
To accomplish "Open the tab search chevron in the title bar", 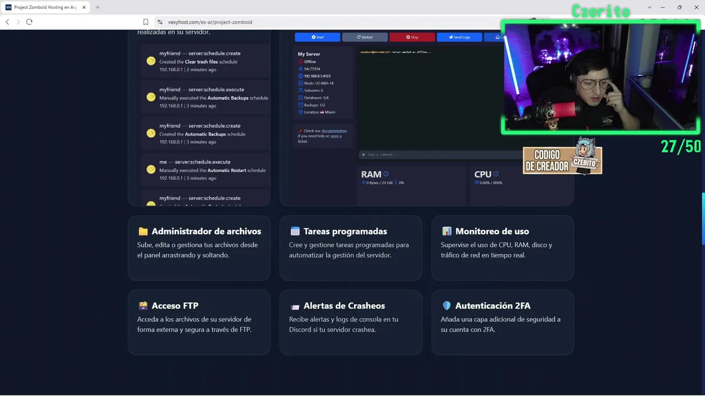I will coord(649,7).
